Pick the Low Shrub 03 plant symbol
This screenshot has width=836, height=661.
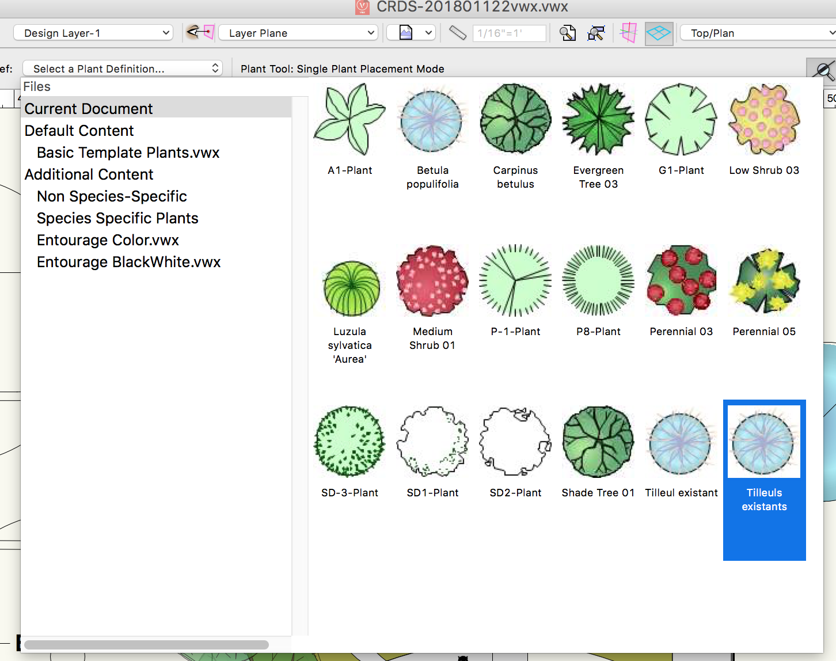coord(763,119)
